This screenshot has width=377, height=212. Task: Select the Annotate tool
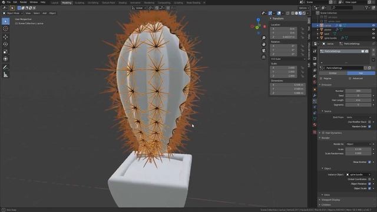pos(5,67)
